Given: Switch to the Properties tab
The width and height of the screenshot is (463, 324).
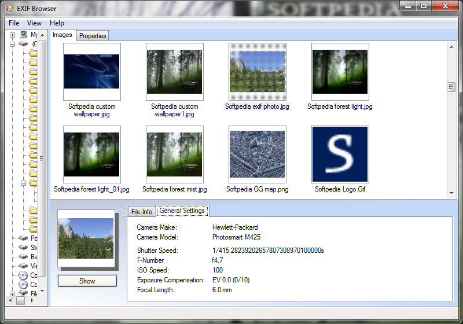Looking at the screenshot, I should (93, 36).
